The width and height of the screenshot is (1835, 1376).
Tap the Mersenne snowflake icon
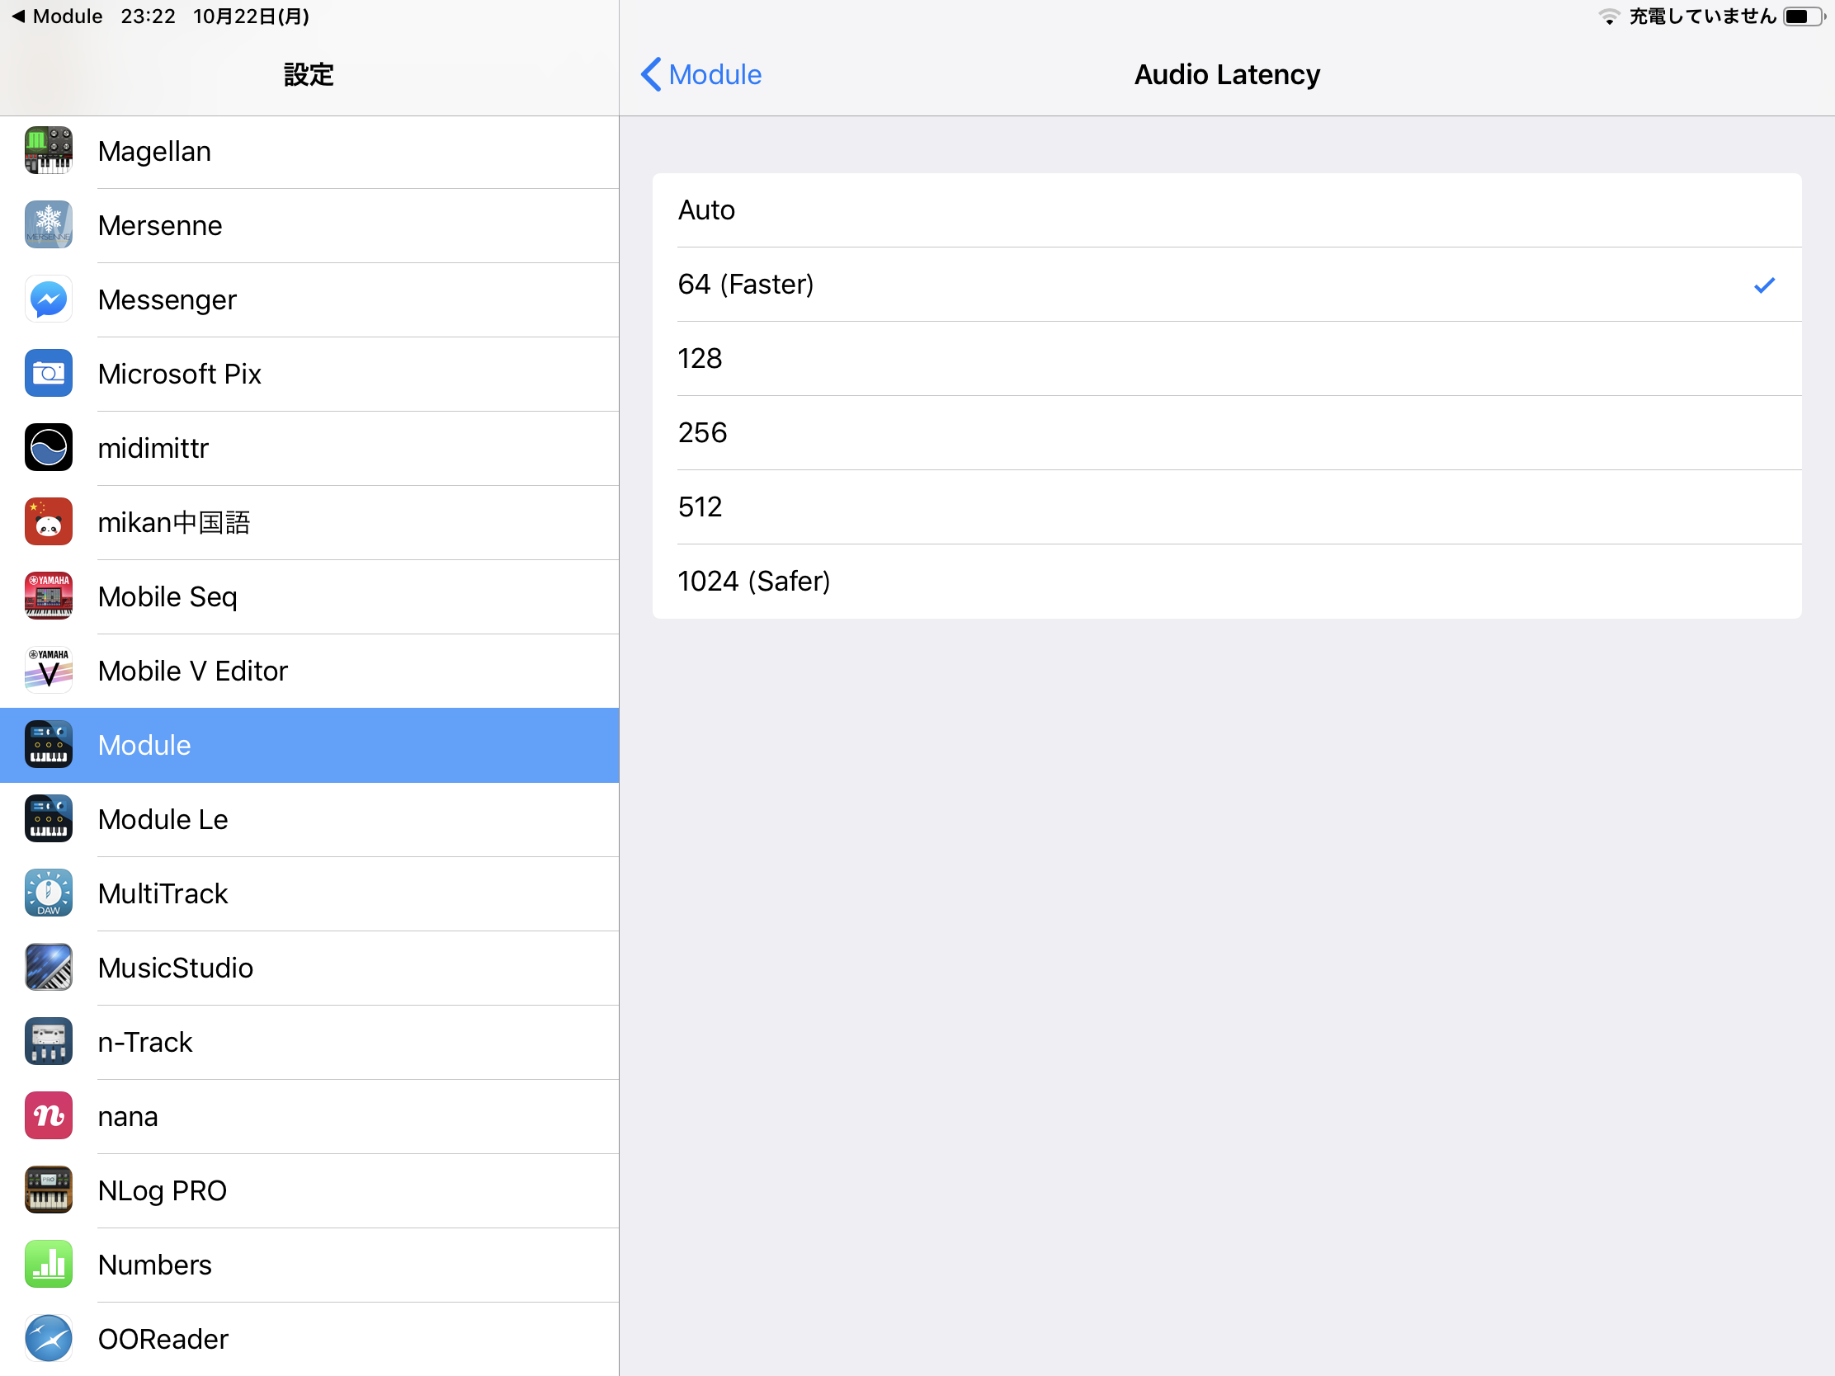coord(48,224)
